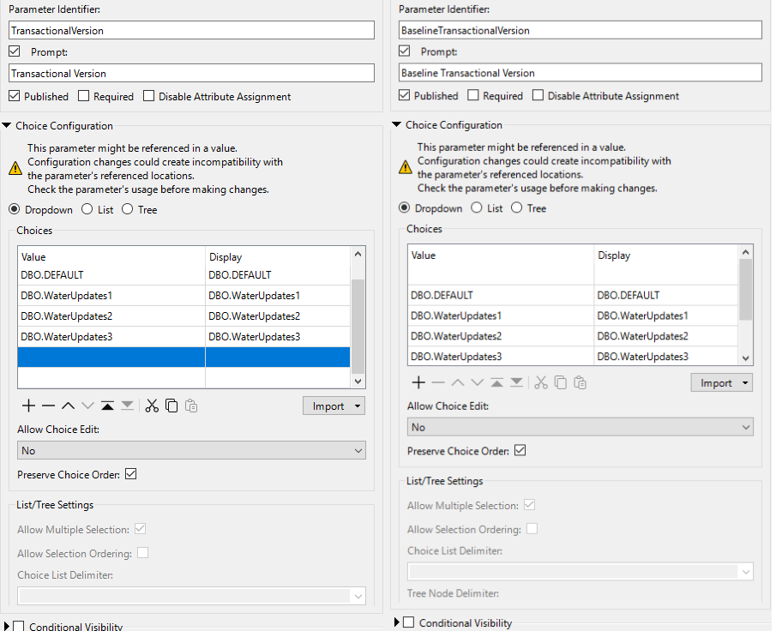Open Import dropdown arrow in BaselineTransactionalVersion panel
Image resolution: width=776 pixels, height=631 pixels.
(745, 382)
